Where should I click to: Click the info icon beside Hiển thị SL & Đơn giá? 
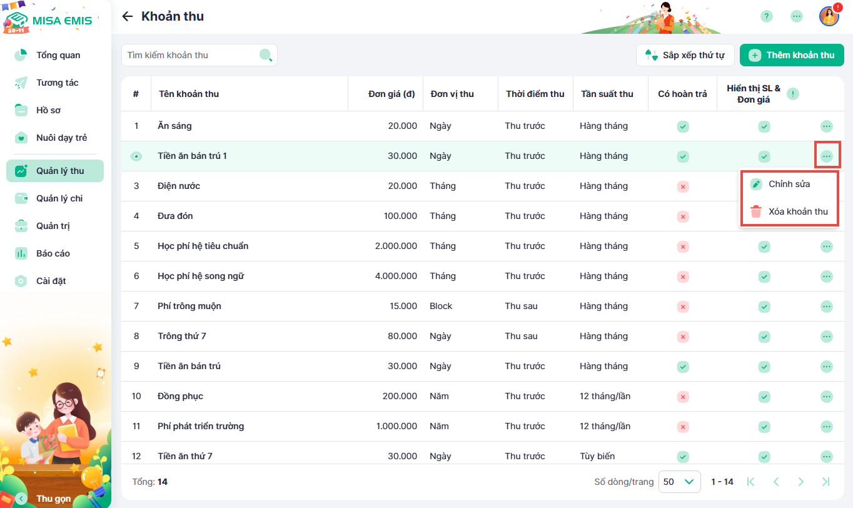pos(793,94)
